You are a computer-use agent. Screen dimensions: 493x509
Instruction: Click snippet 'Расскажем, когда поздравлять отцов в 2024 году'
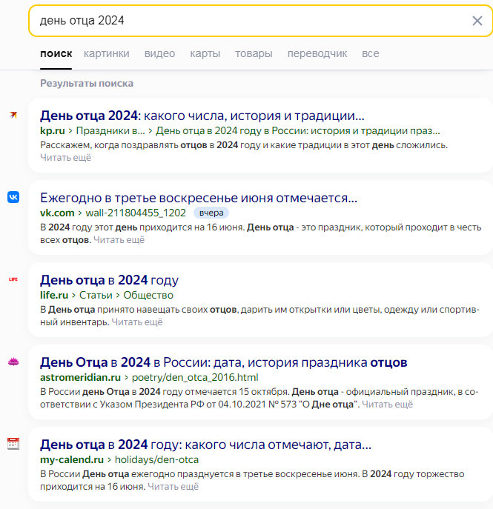150,145
